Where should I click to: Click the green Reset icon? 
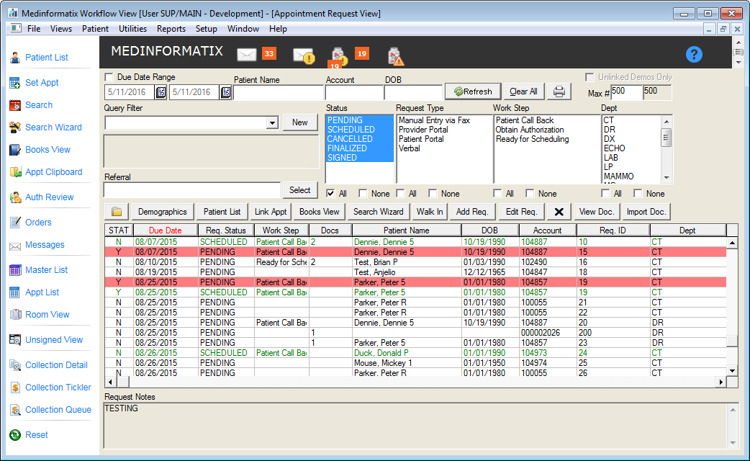(x=15, y=434)
